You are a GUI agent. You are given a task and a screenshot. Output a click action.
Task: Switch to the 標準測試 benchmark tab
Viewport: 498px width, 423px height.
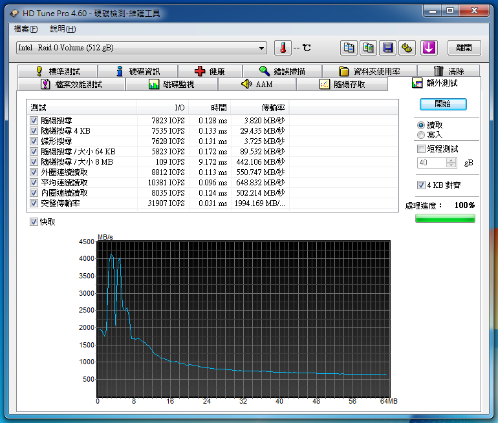point(58,71)
